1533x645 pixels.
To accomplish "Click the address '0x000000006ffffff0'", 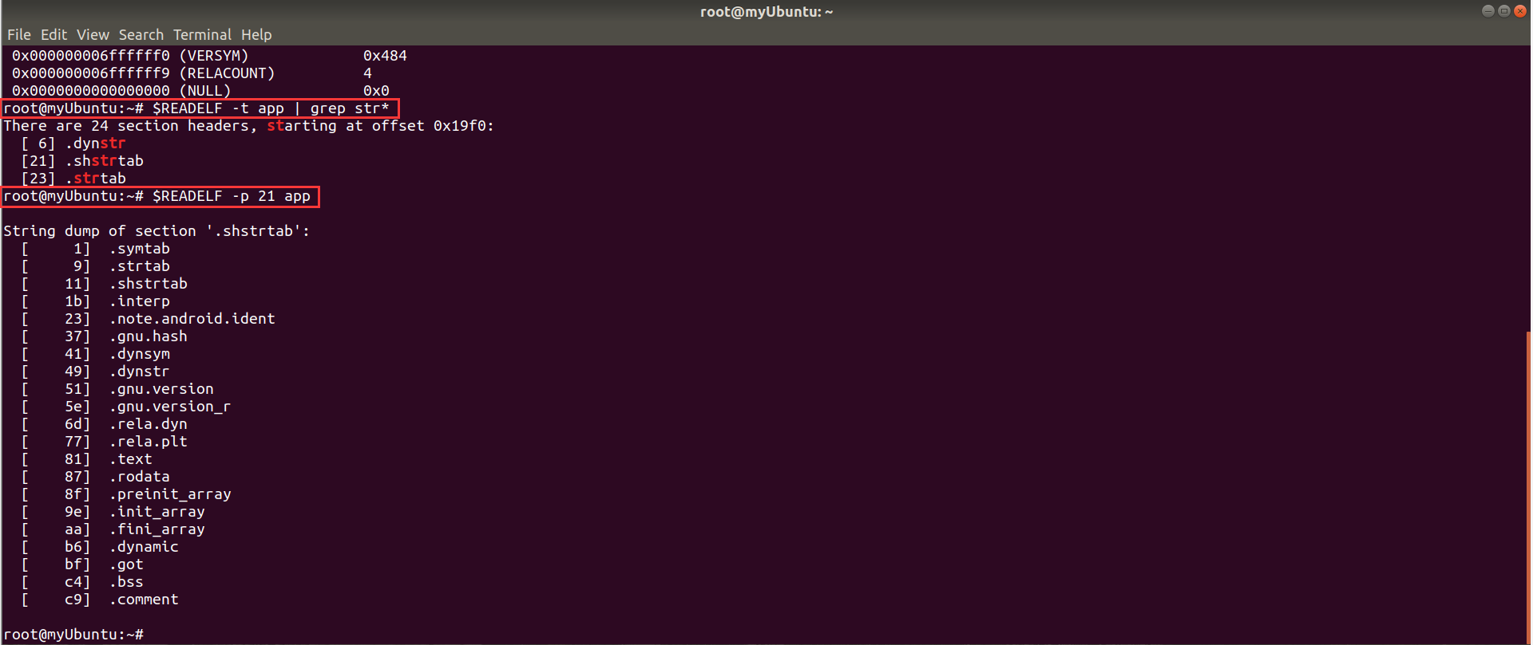I will tap(91, 56).
